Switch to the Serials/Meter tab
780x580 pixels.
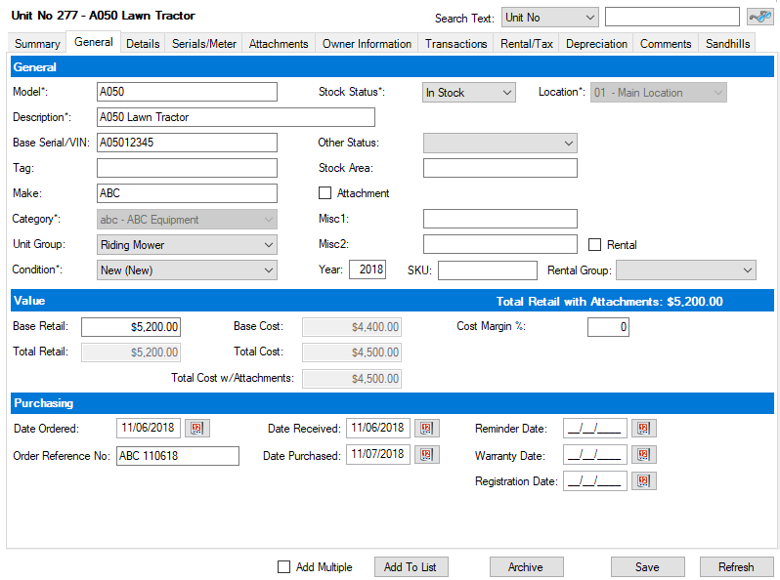coord(204,44)
